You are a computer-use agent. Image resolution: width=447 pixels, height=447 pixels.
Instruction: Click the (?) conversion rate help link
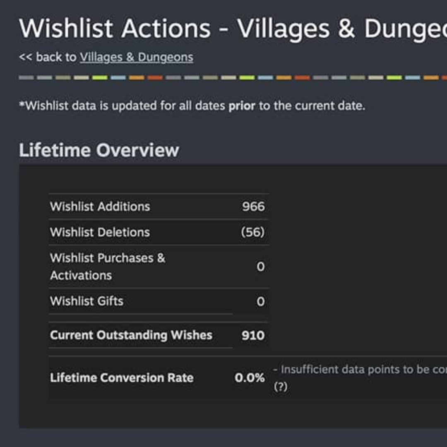(x=280, y=387)
